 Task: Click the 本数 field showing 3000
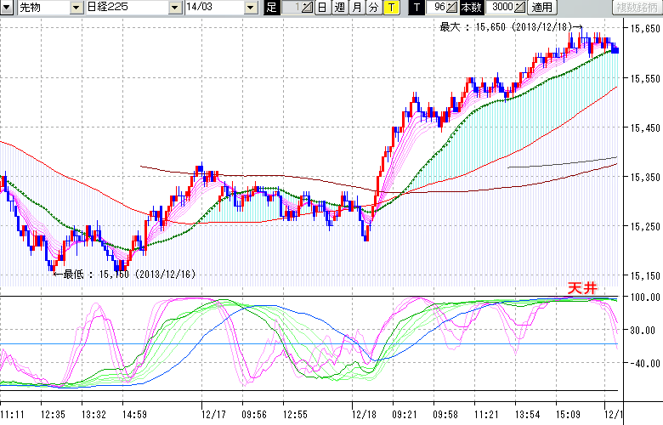(x=501, y=8)
